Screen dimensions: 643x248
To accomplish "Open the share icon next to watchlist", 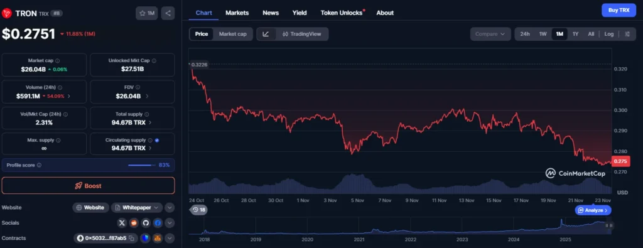I will (168, 13).
